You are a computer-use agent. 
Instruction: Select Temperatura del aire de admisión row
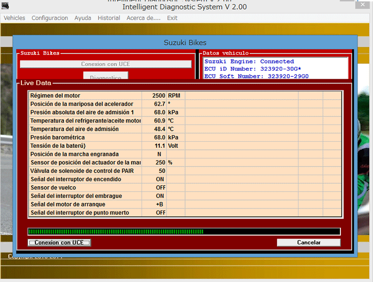coord(185,129)
